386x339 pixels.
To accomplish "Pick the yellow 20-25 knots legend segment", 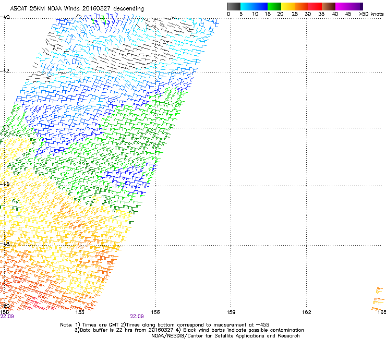I will coord(288,6).
